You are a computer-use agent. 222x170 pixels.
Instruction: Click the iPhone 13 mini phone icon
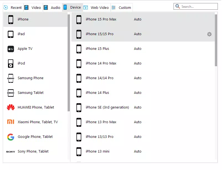point(79,152)
